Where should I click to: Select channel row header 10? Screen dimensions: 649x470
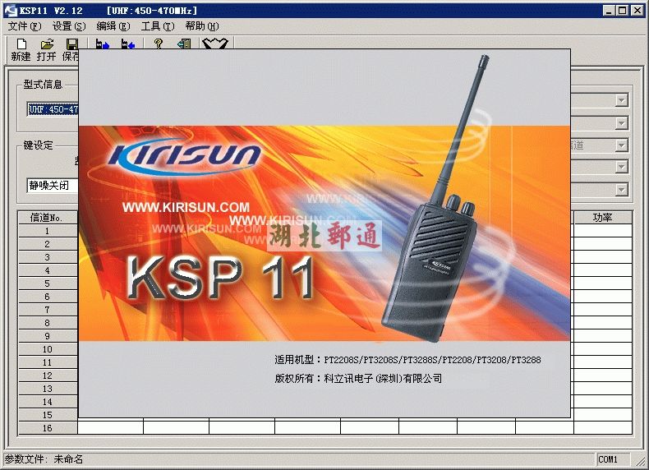pyautogui.click(x=48, y=349)
